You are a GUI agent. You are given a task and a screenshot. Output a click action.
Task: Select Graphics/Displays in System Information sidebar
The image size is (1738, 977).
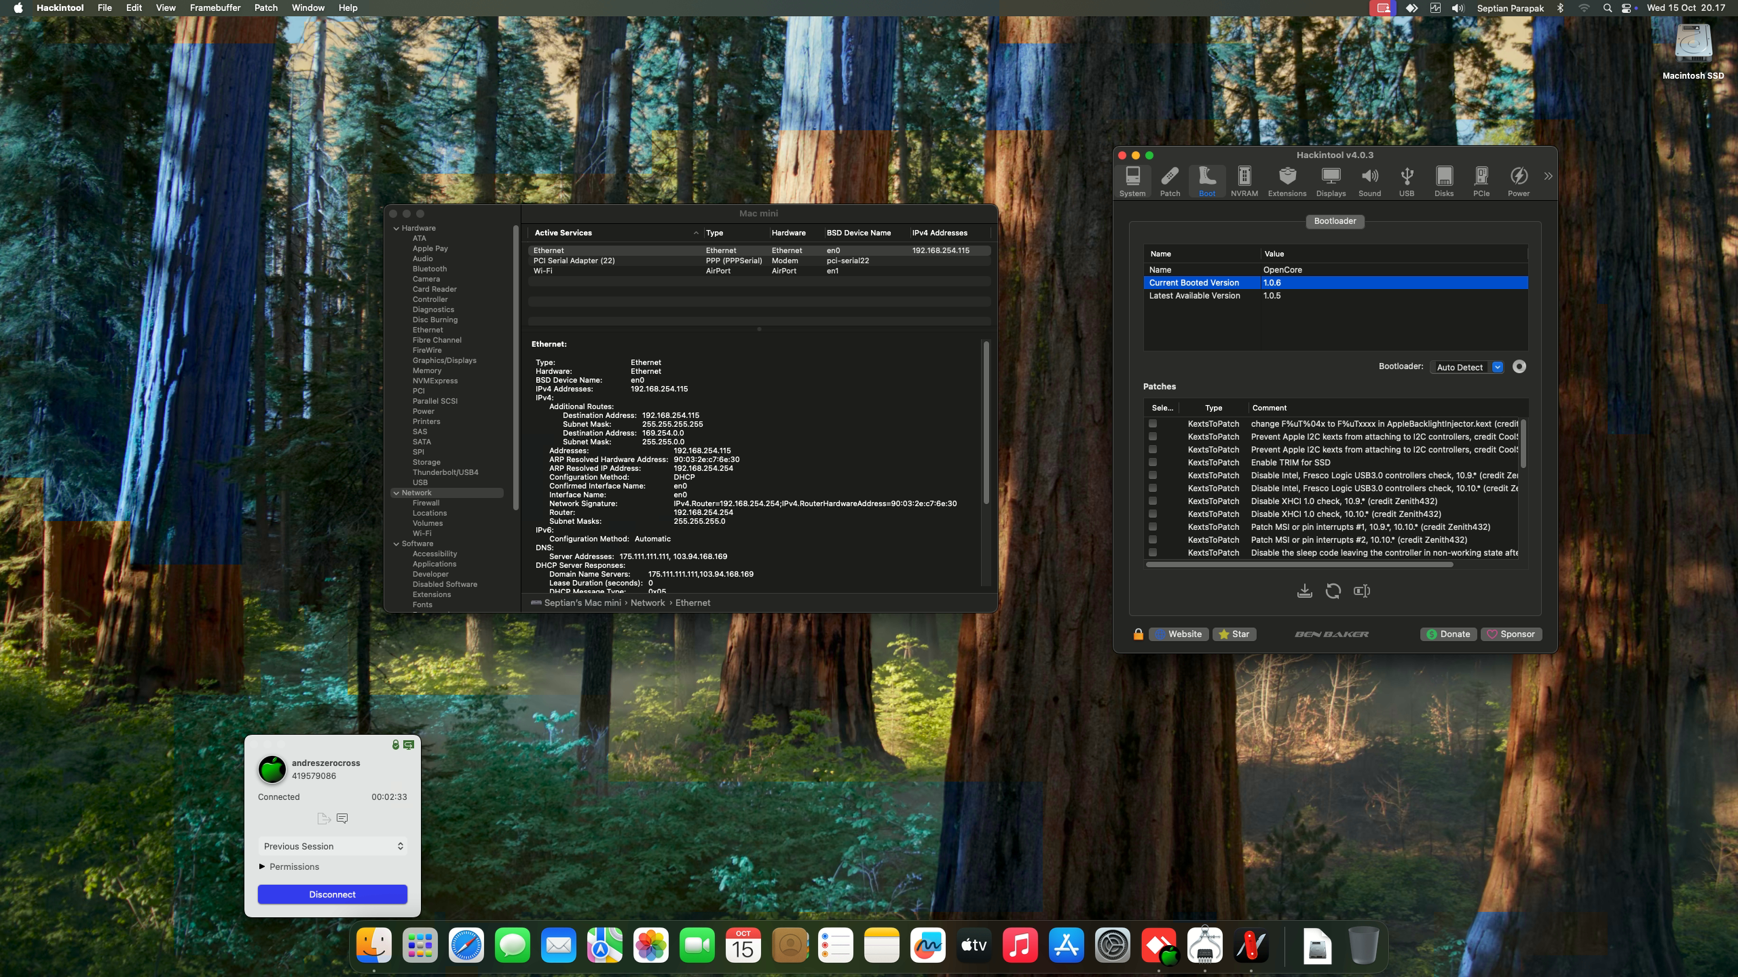(444, 360)
